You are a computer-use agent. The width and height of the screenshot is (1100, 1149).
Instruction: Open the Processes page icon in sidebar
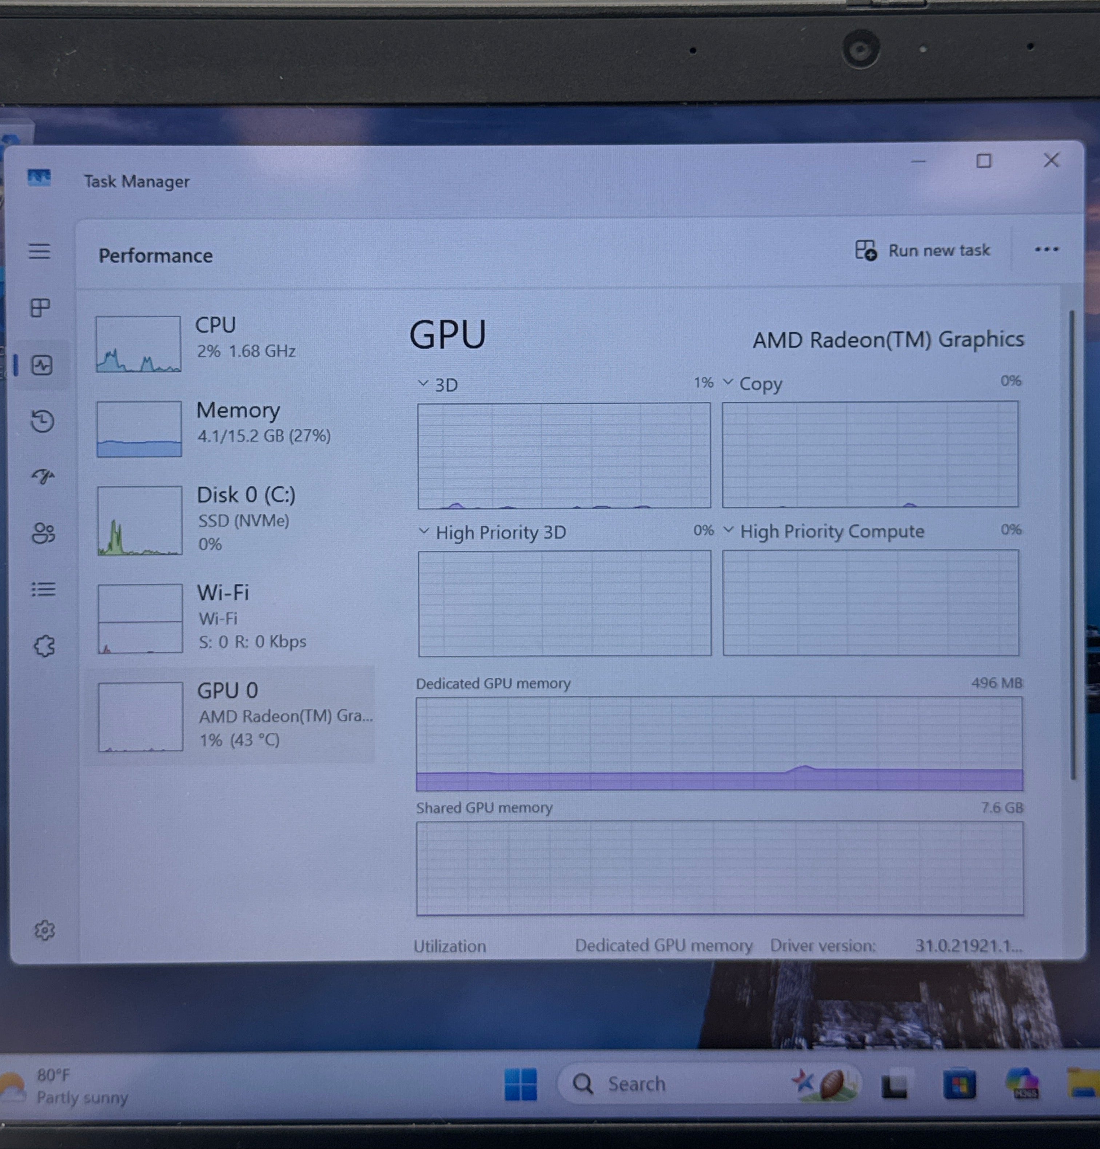pyautogui.click(x=40, y=308)
